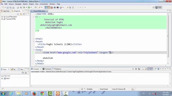The width and height of the screenshot is (172, 96).
Task: Open the Window menu
Action: click(x=52, y=4)
